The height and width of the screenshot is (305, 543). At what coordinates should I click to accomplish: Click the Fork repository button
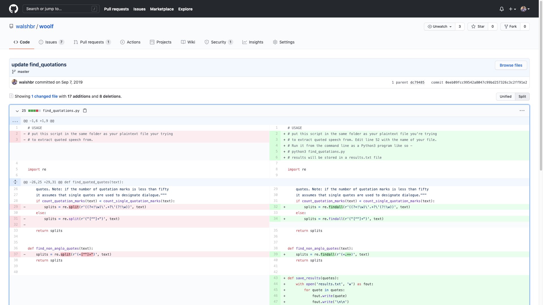point(510,27)
